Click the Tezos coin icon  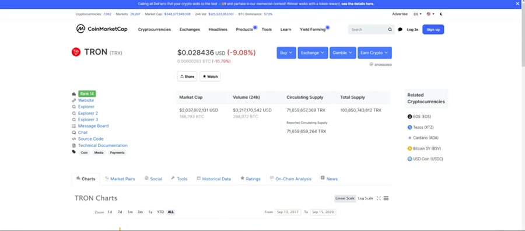tap(409, 127)
